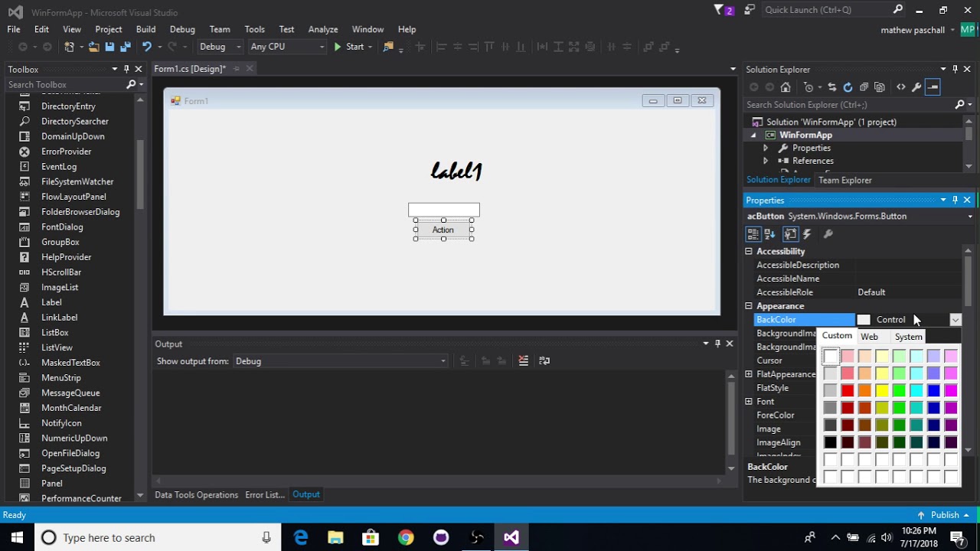Open Show output from Debug dropdown
This screenshot has height=551, width=980.
click(340, 361)
